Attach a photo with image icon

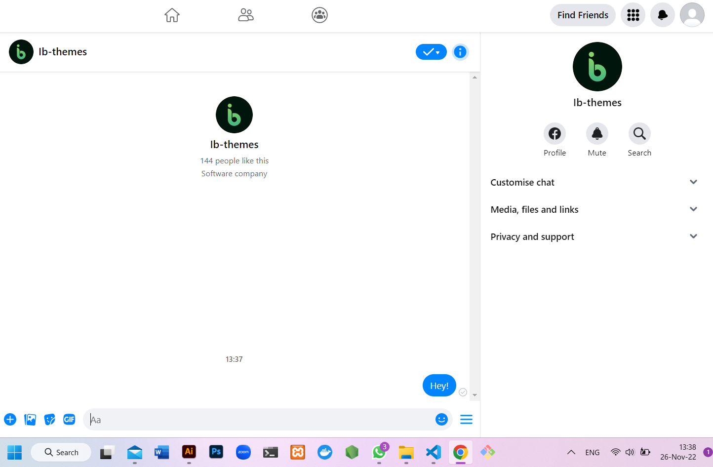point(30,420)
